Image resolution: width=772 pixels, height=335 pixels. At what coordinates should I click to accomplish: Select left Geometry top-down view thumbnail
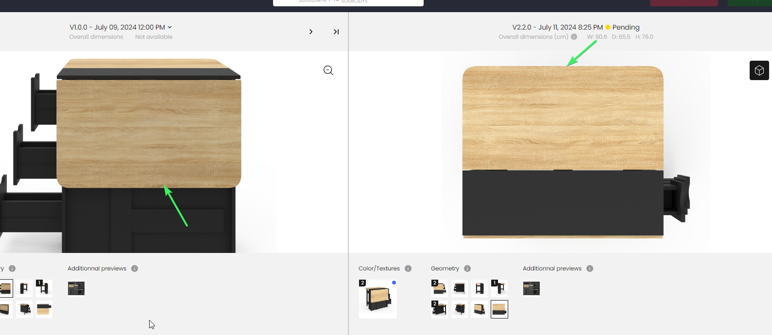pos(44,309)
